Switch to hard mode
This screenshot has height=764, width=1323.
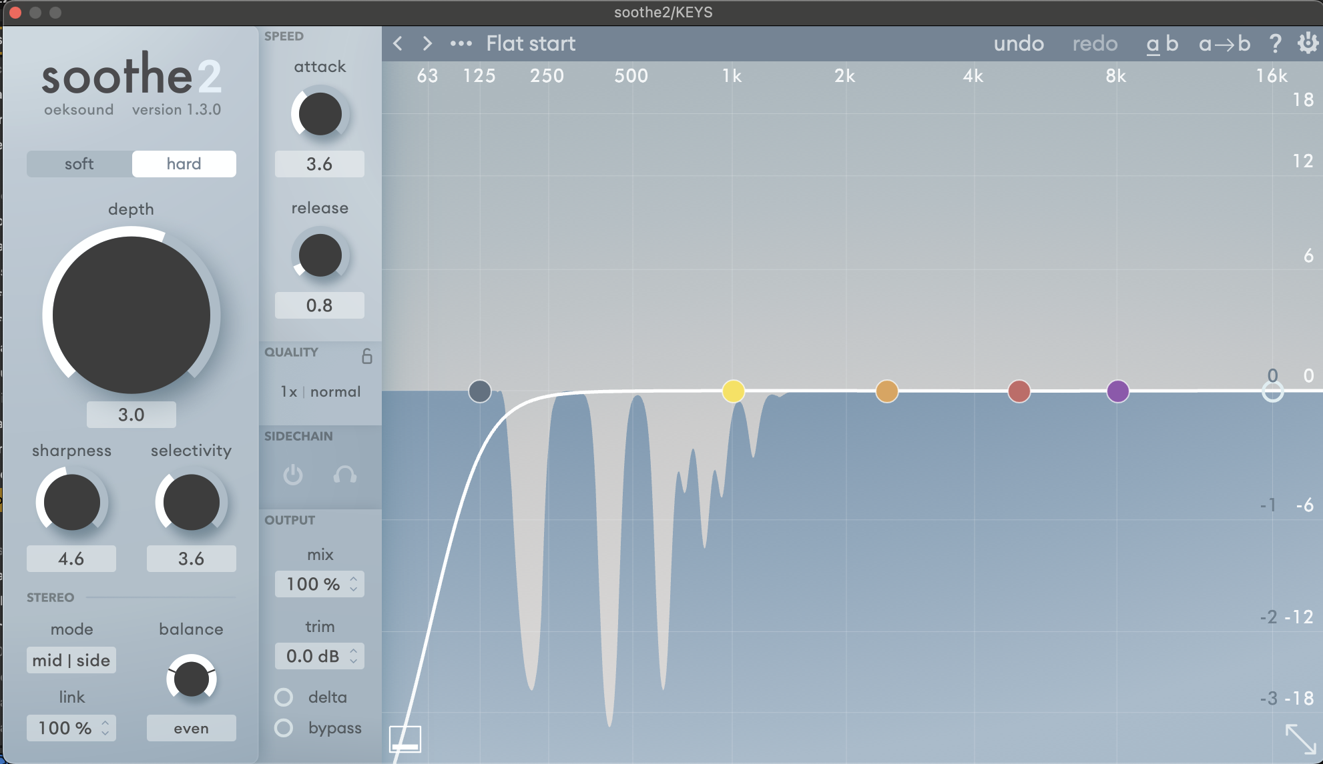[x=184, y=164]
